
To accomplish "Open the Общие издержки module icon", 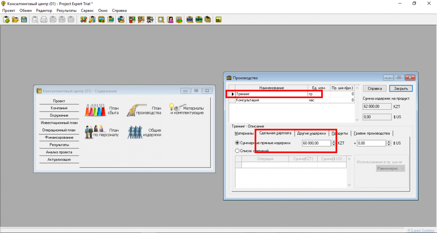I will click(144, 133).
